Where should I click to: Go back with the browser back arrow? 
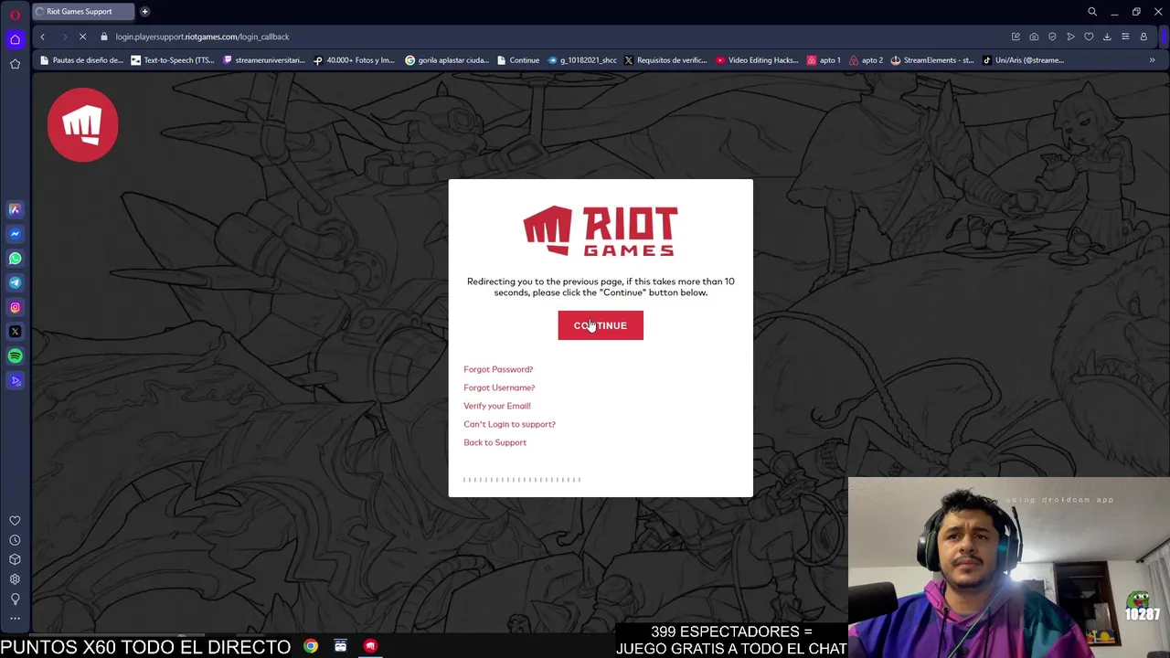[42, 37]
